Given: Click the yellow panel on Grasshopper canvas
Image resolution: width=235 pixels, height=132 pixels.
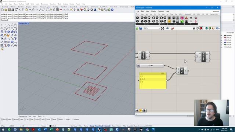Looking at the screenshot, I should (153, 81).
